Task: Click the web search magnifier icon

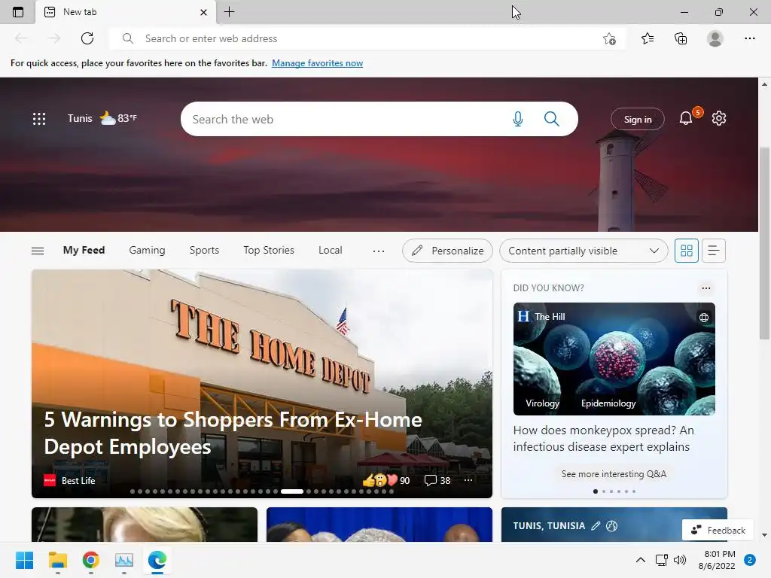Action: (x=552, y=119)
